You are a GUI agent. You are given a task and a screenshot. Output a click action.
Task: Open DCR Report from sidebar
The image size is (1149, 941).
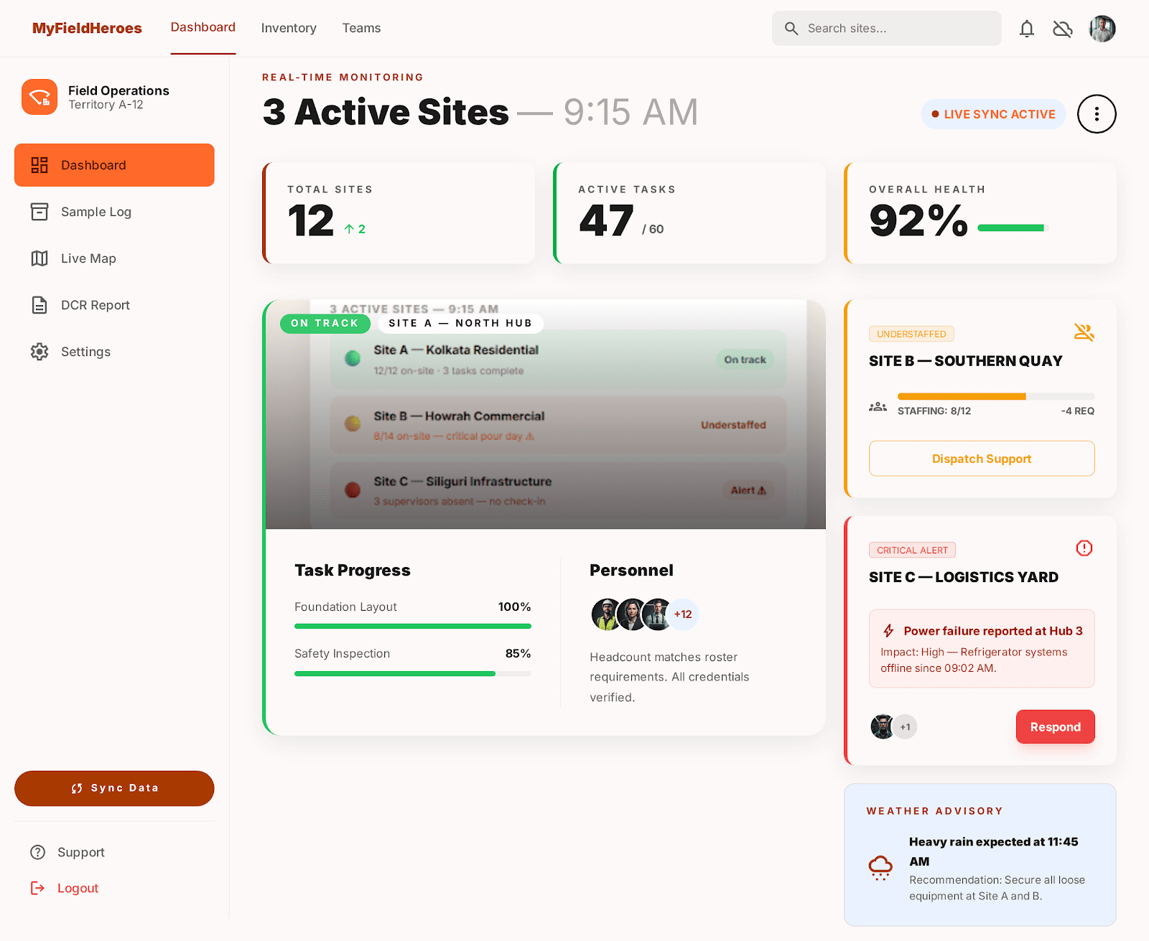[x=114, y=305]
